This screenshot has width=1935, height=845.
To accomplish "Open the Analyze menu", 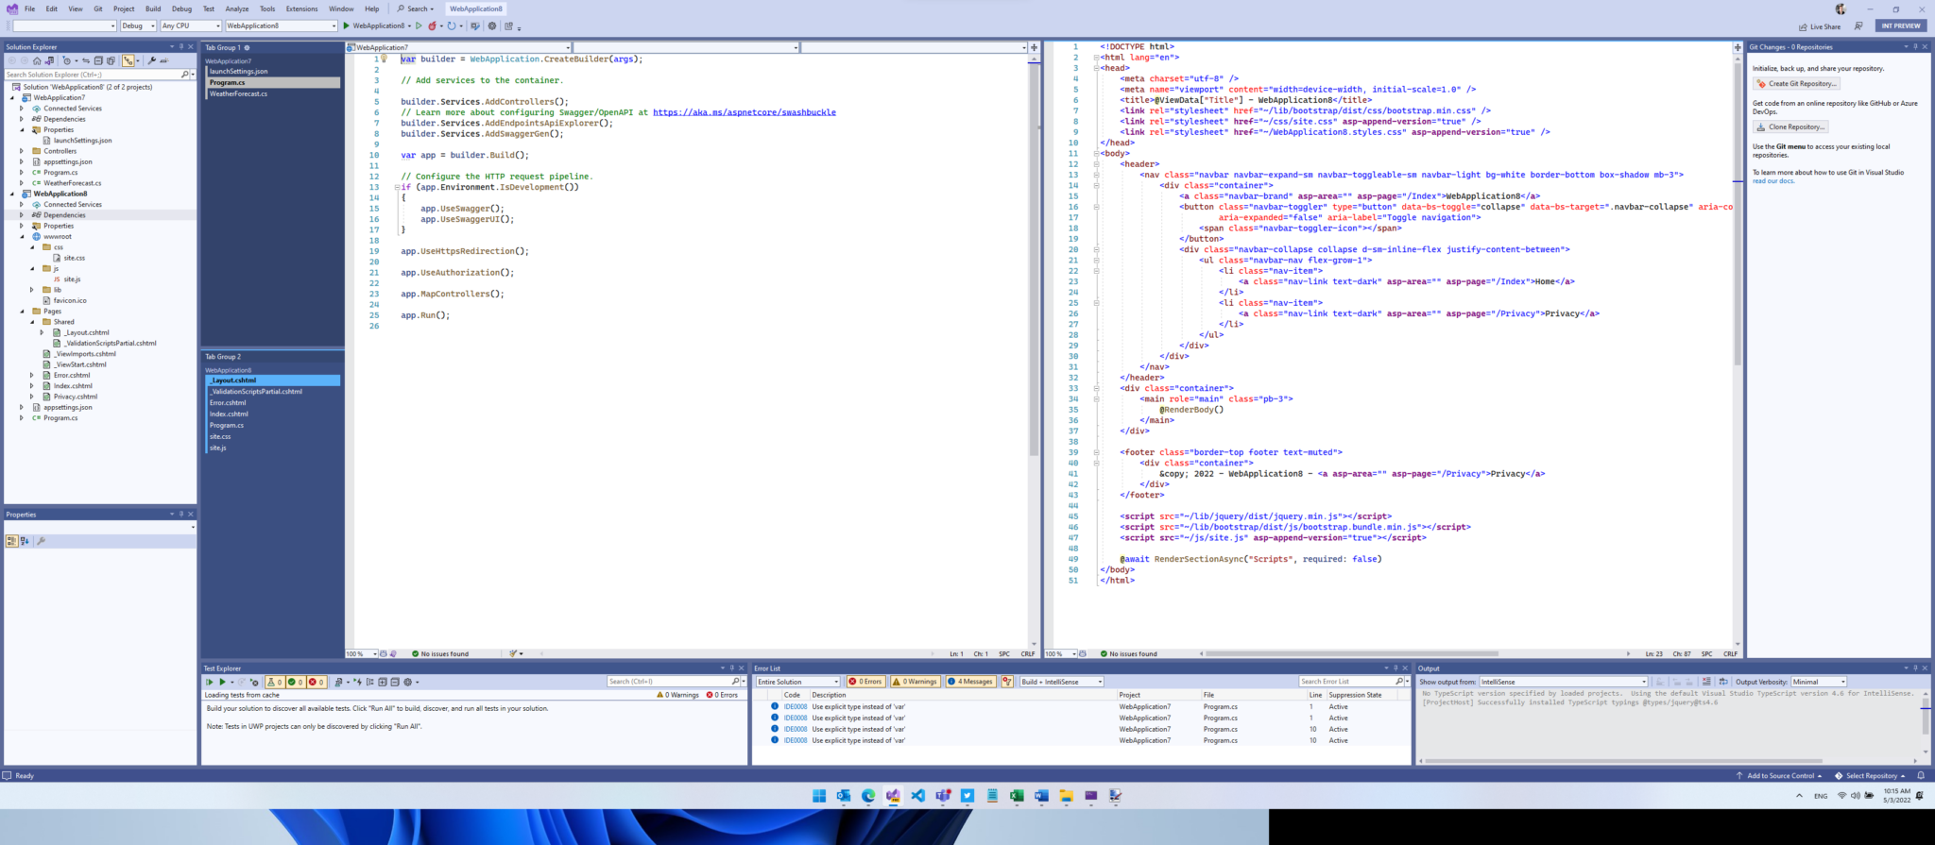I will pyautogui.click(x=237, y=8).
